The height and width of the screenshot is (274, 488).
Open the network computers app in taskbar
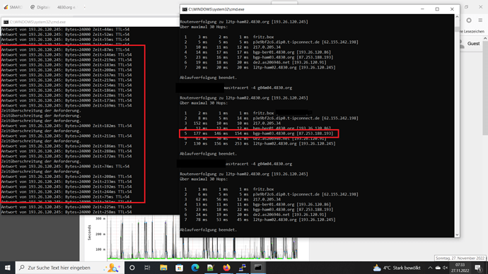coord(242,268)
